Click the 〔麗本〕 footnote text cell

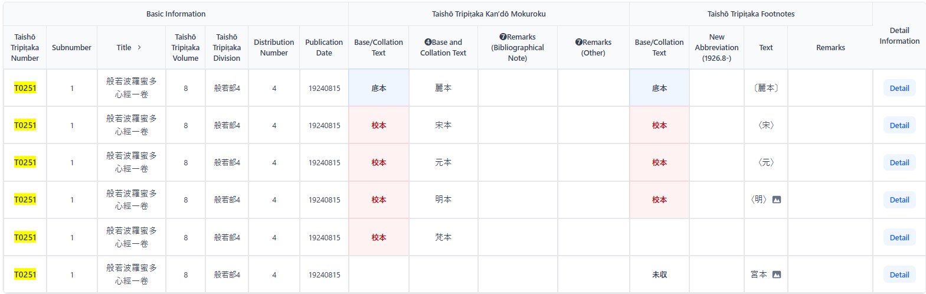pos(765,88)
